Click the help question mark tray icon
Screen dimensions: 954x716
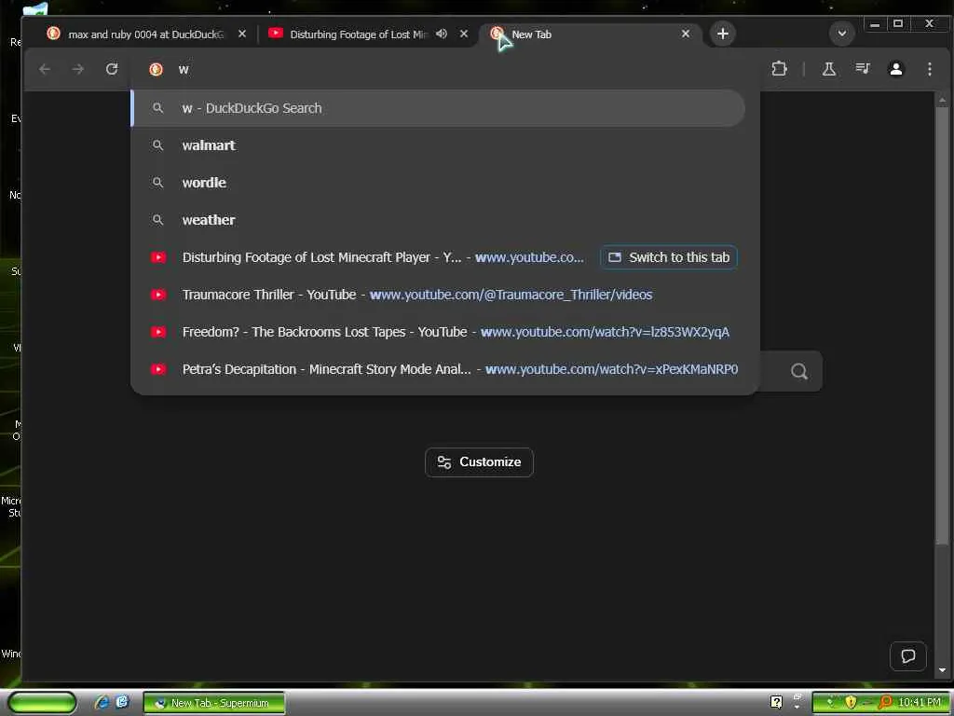(776, 703)
